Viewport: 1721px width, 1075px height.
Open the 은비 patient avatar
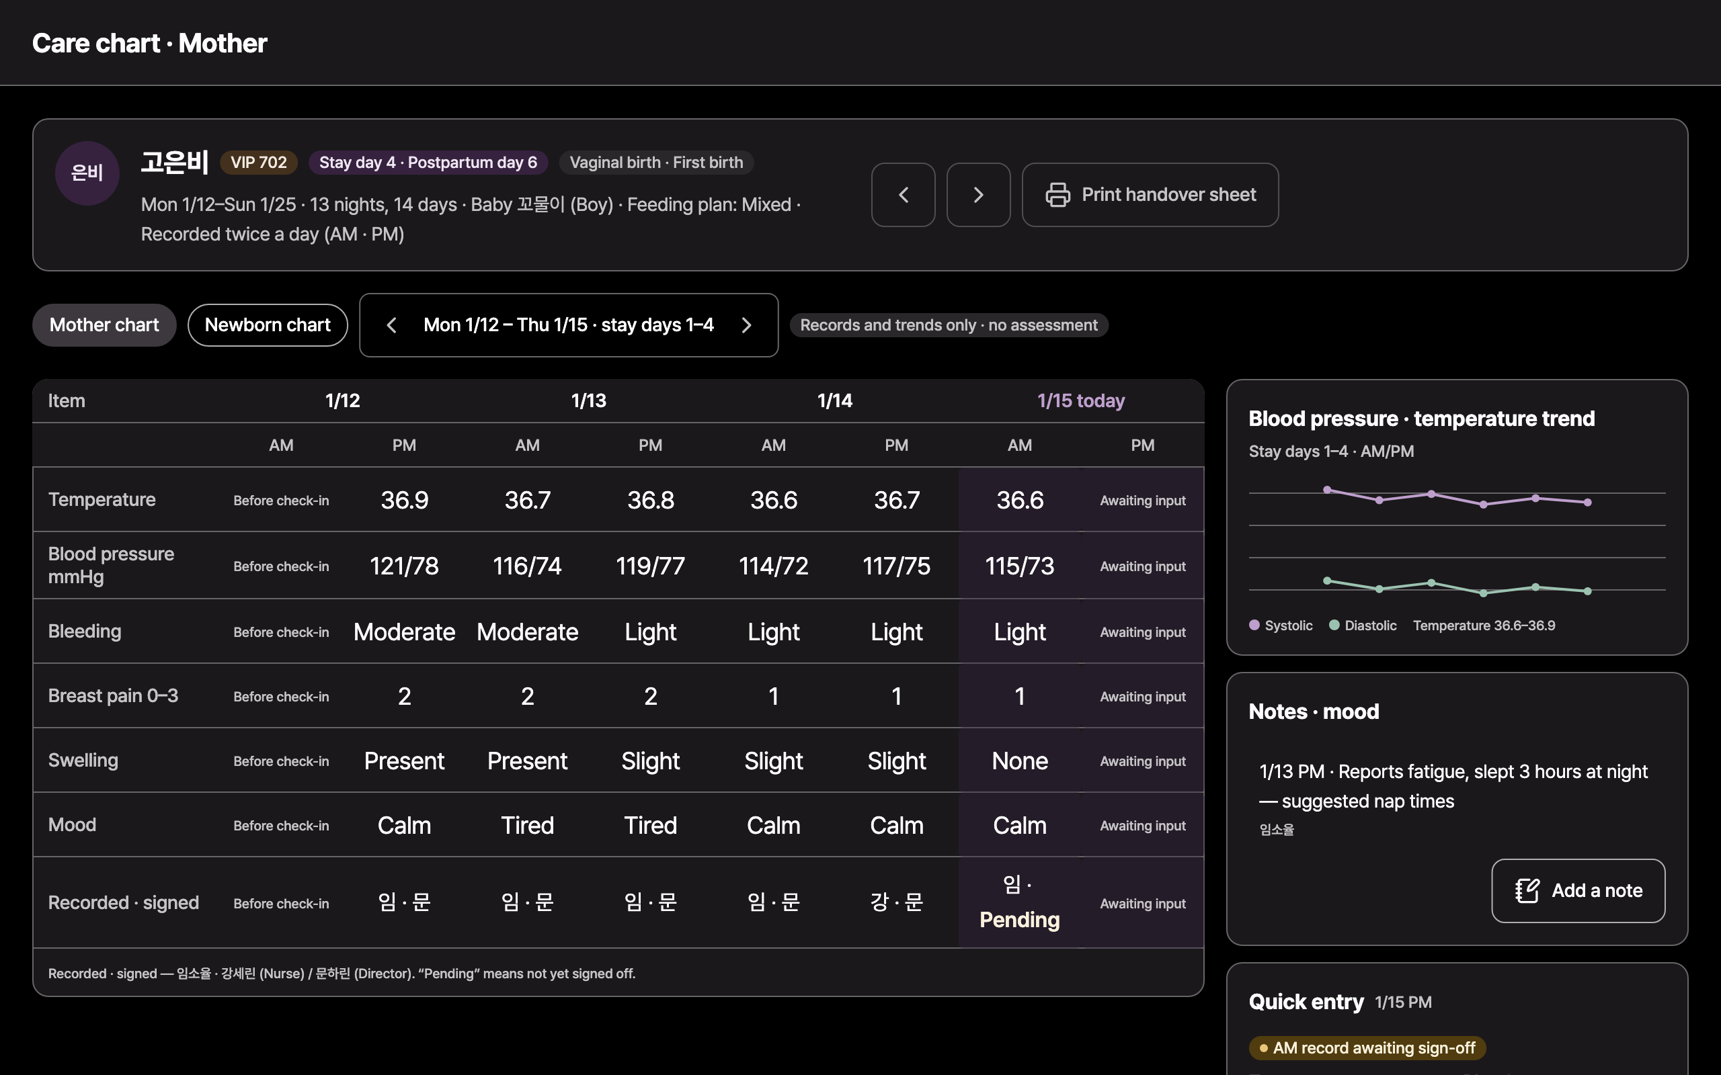tap(87, 173)
